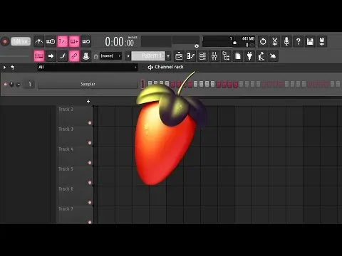Select the Track 4 header
This screenshot has height=256, width=342.
76,155
